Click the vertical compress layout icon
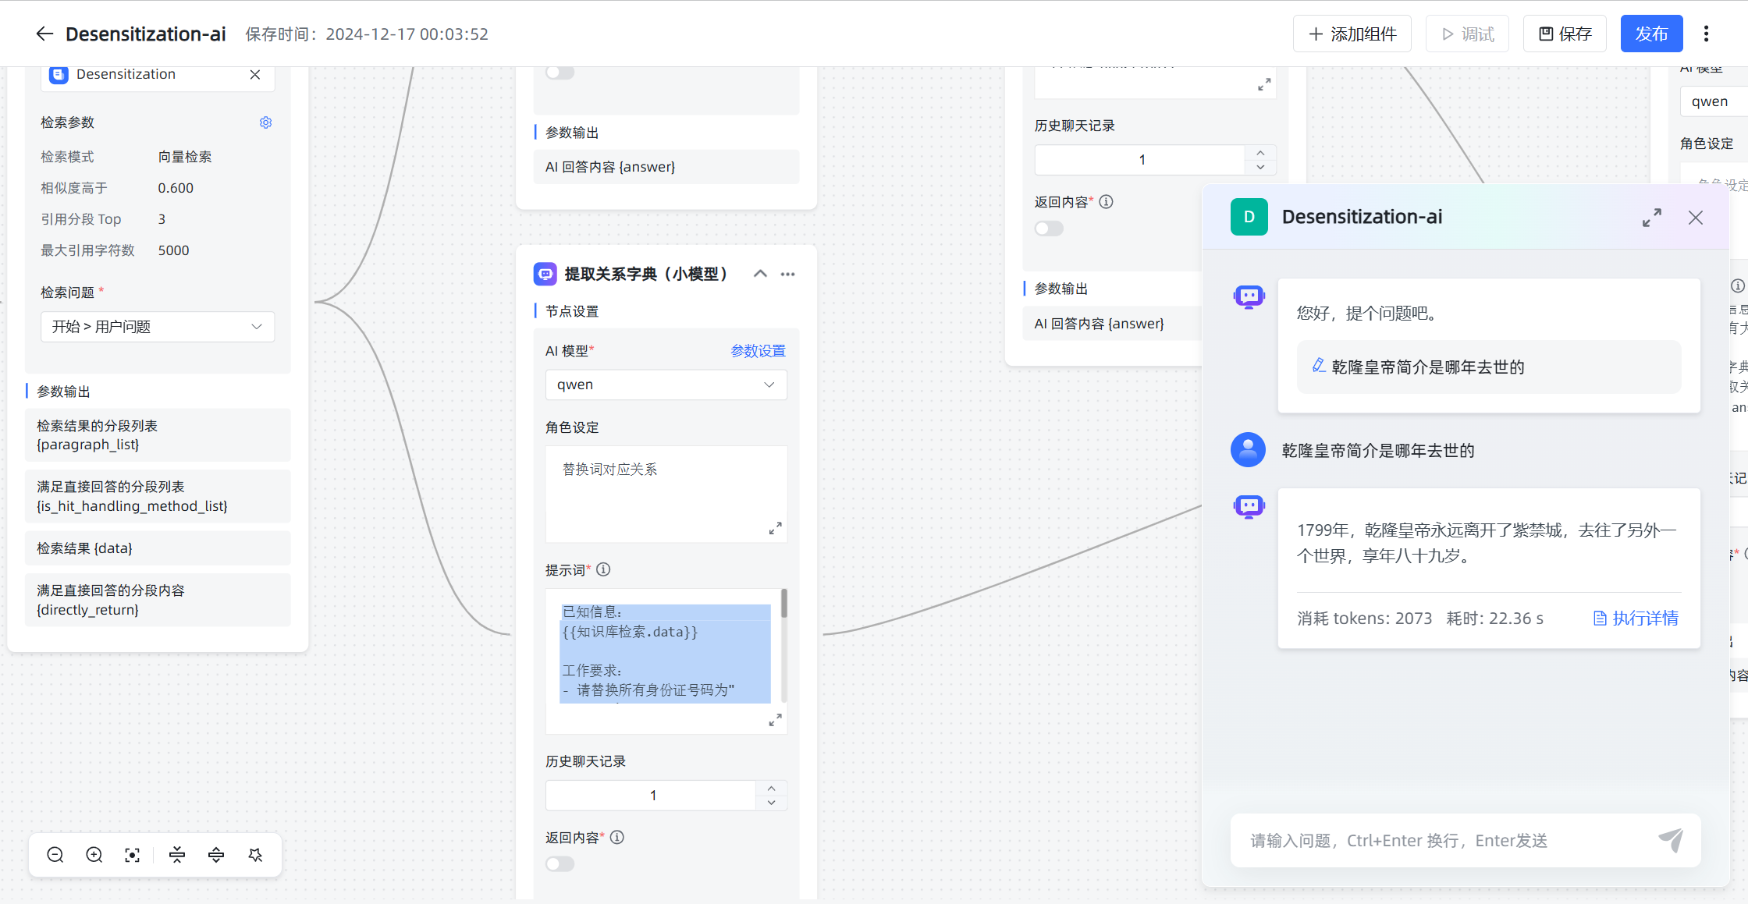The image size is (1748, 904). (x=177, y=854)
